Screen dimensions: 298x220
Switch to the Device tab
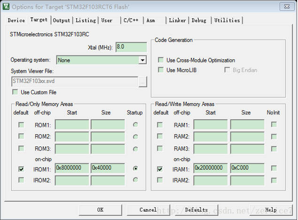point(16,20)
